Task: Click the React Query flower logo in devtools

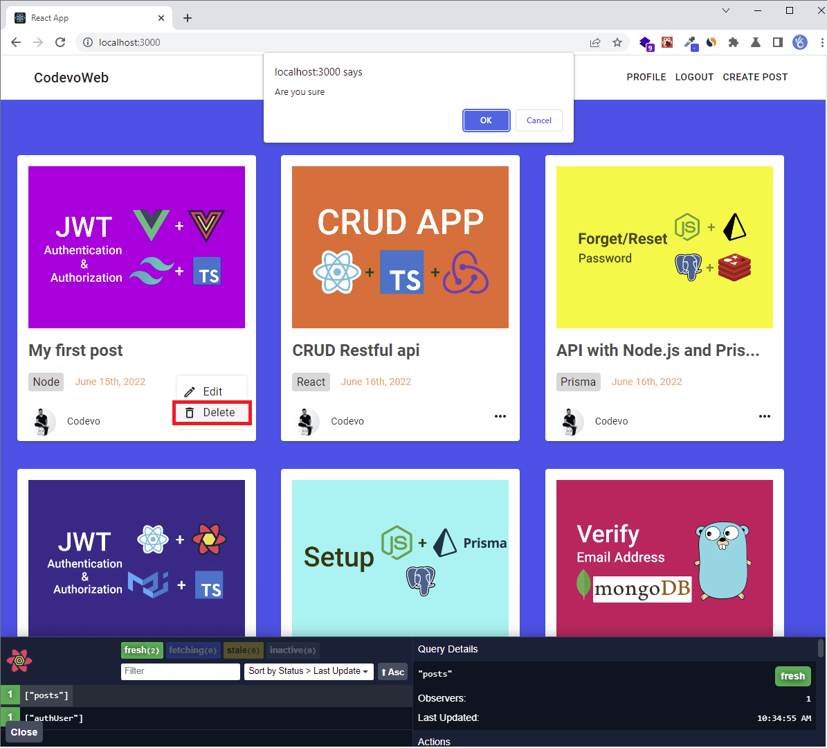Action: coord(19,660)
